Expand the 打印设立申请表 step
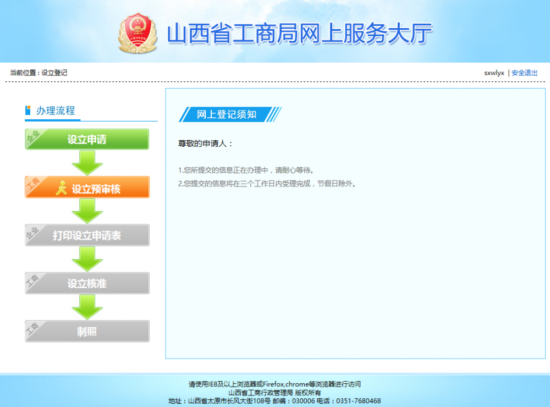The width and height of the screenshot is (550, 407). pyautogui.click(x=87, y=235)
